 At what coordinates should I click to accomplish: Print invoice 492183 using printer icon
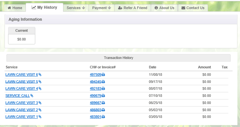[x=103, y=89]
